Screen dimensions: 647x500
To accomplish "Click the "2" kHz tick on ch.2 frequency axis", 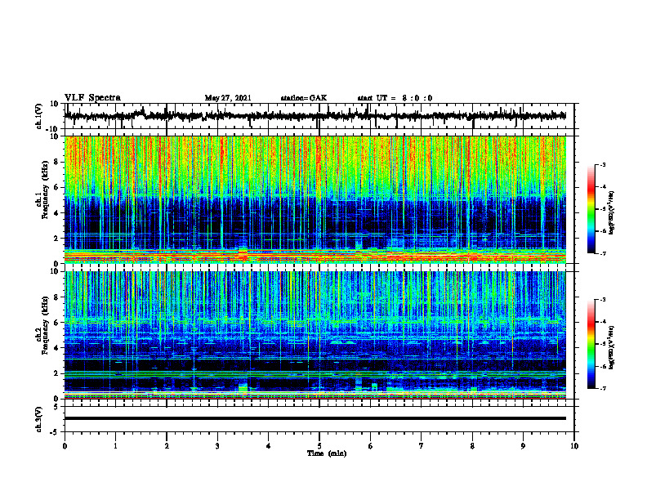I will tap(56, 373).
